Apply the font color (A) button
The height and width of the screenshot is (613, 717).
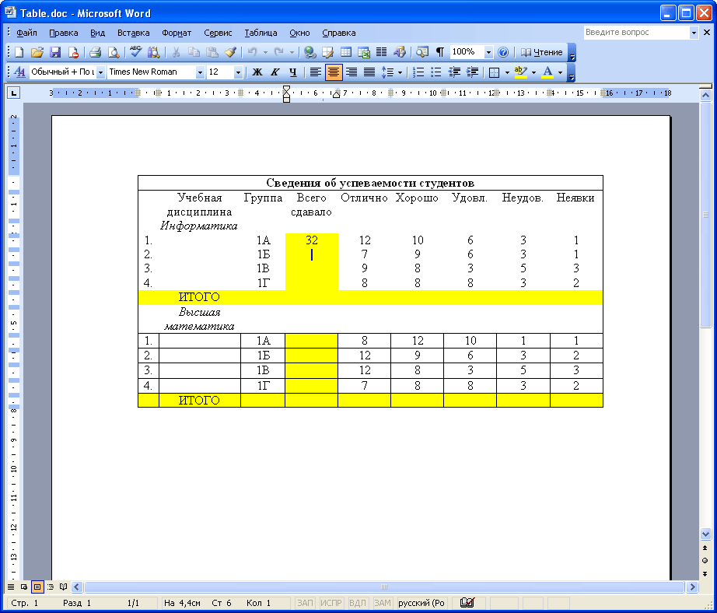click(x=547, y=72)
